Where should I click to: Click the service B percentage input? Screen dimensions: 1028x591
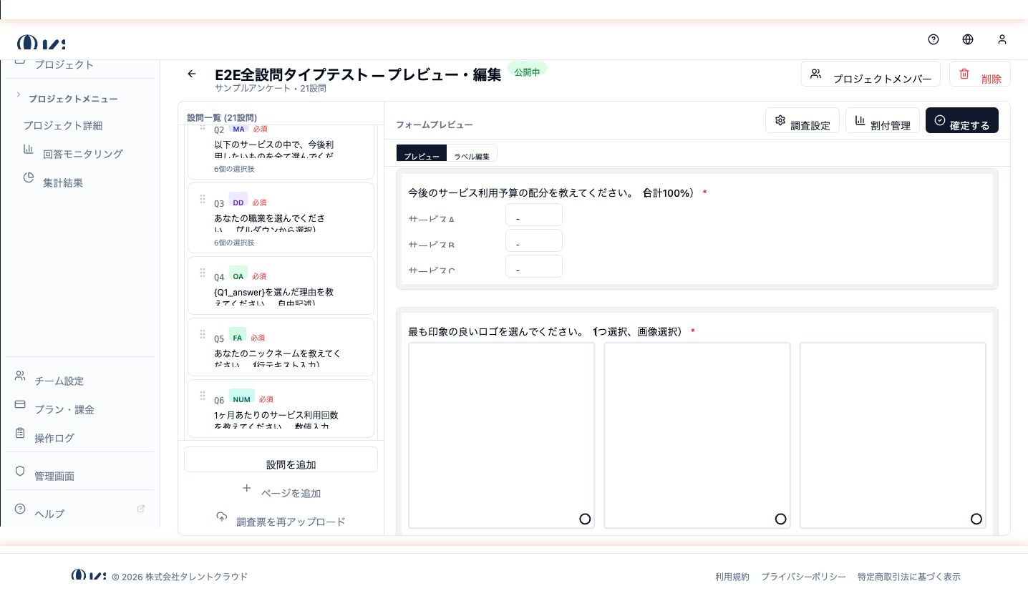click(x=533, y=241)
